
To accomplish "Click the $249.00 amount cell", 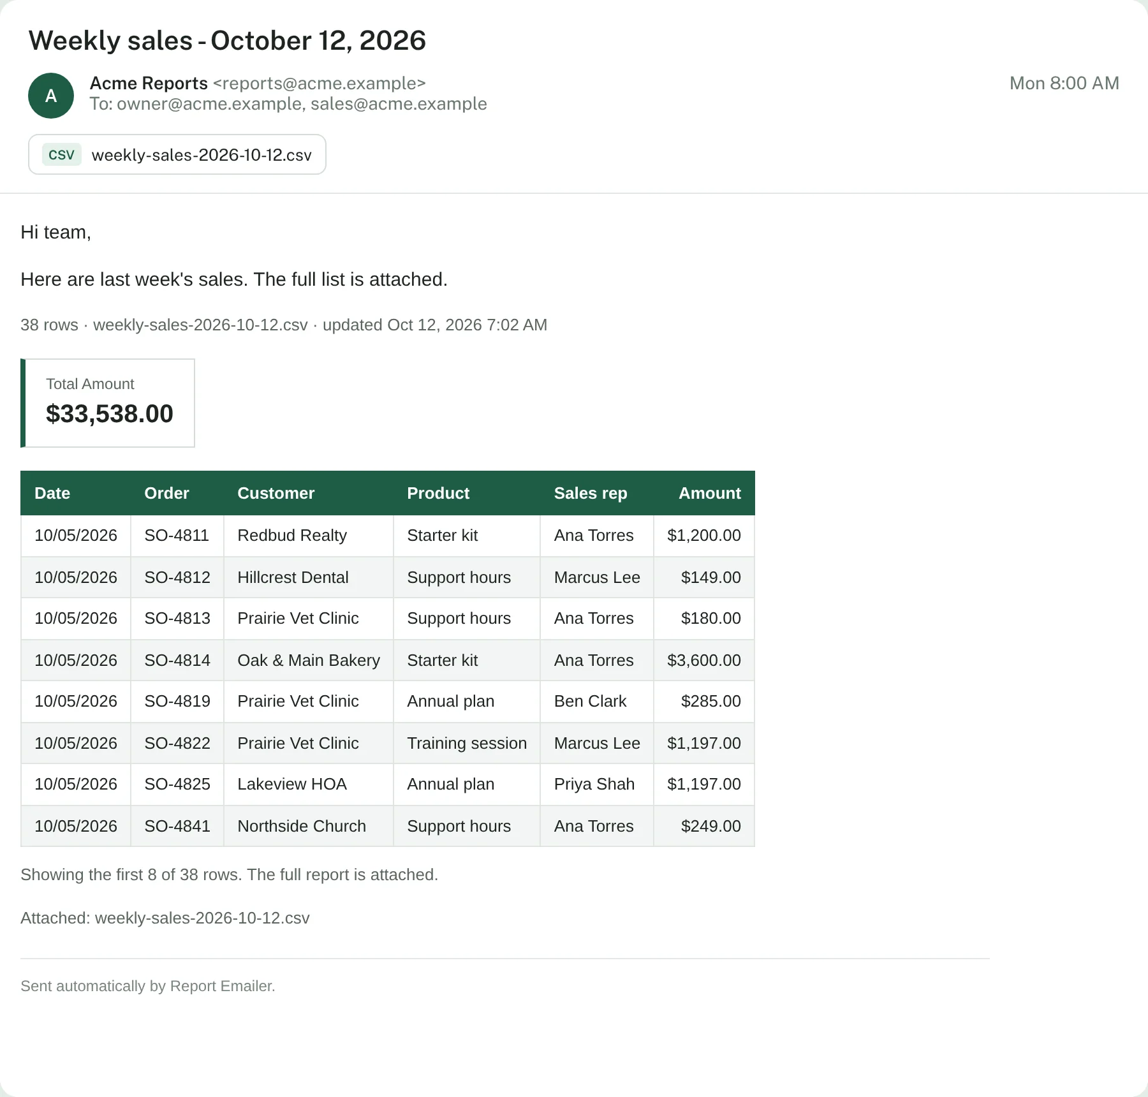I will point(704,826).
